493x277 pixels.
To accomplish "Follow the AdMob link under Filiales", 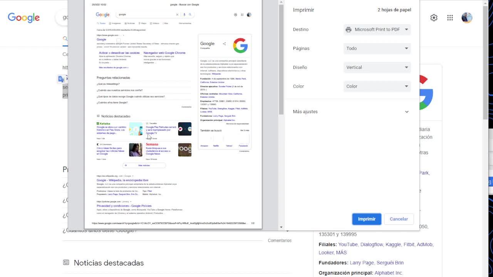I will pos(425,245).
